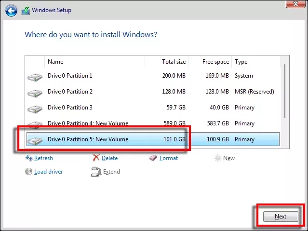The image size is (308, 231).
Task: Click the partition list scrollbar thumb
Action: pyautogui.click(x=285, y=91)
